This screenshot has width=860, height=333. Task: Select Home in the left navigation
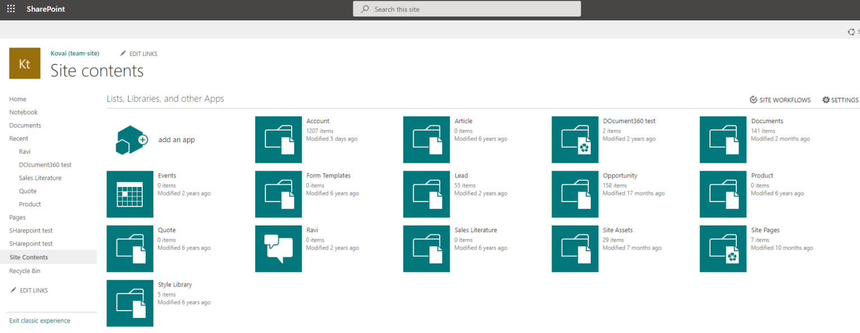point(17,99)
